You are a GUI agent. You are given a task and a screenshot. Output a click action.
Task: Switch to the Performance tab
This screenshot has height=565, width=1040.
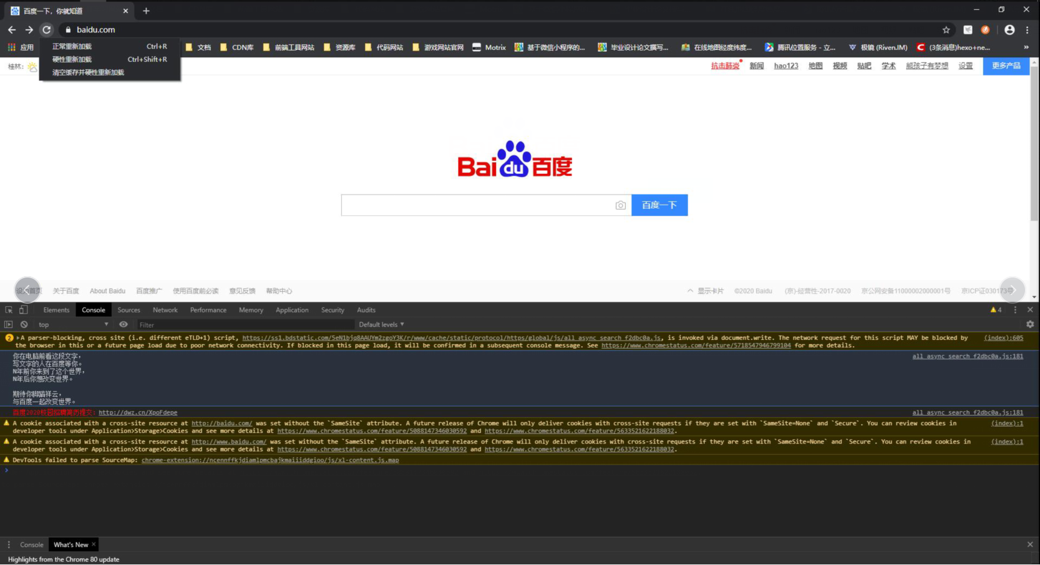[x=208, y=310]
